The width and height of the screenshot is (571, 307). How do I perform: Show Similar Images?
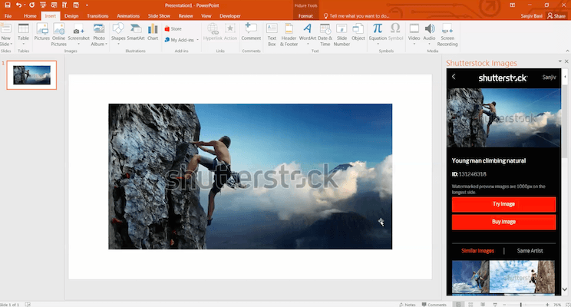pos(477,250)
